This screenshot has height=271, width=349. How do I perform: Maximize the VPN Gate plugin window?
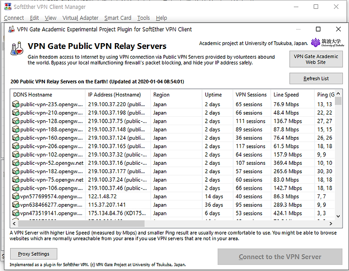318,29
